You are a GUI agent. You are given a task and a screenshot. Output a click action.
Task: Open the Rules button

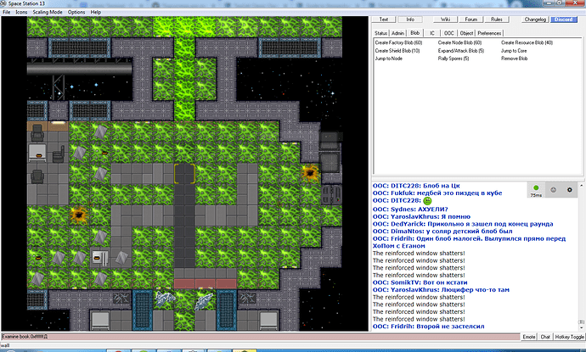pyautogui.click(x=497, y=20)
